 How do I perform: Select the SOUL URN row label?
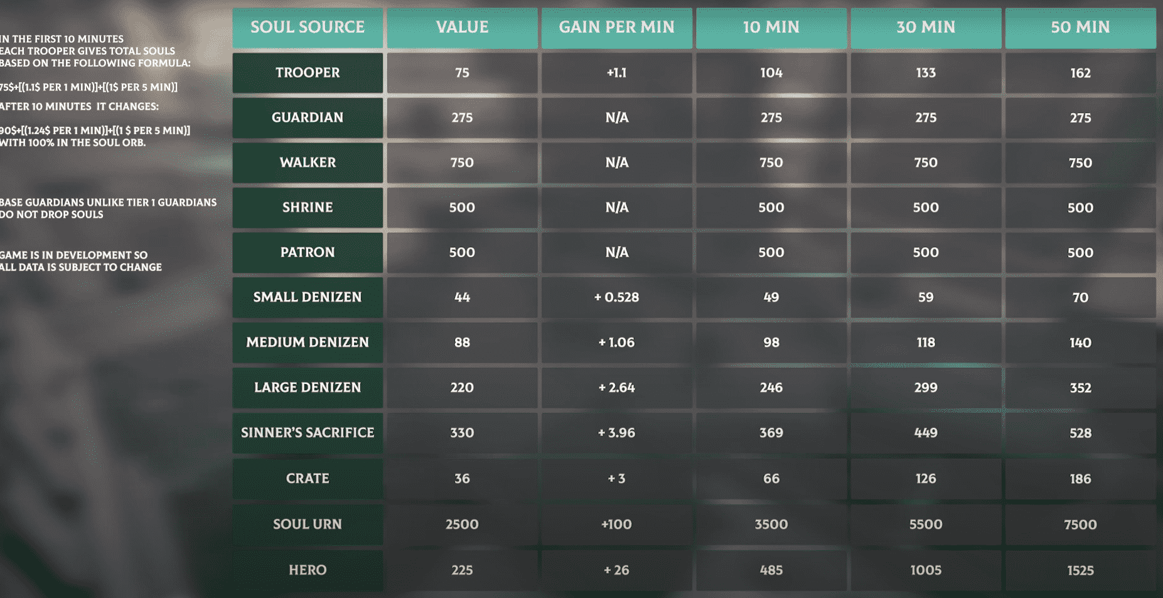pyautogui.click(x=308, y=525)
